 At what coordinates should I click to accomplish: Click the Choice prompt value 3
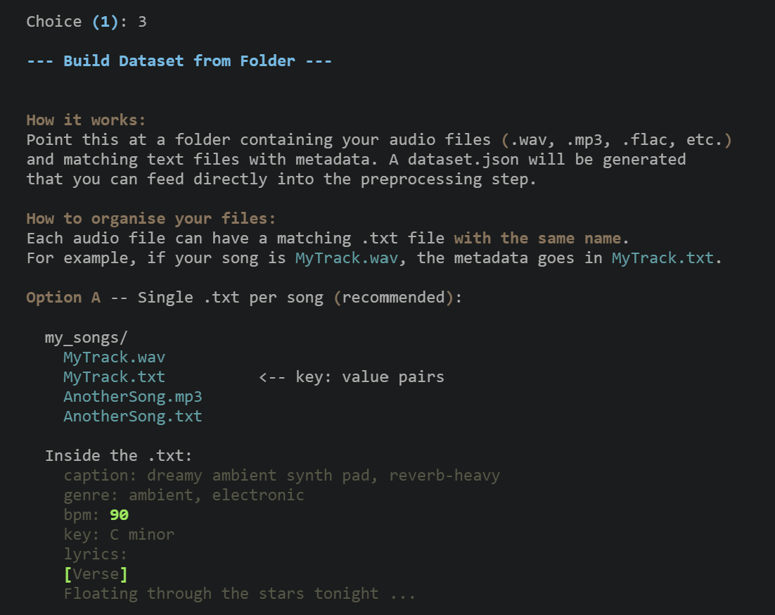tap(142, 22)
